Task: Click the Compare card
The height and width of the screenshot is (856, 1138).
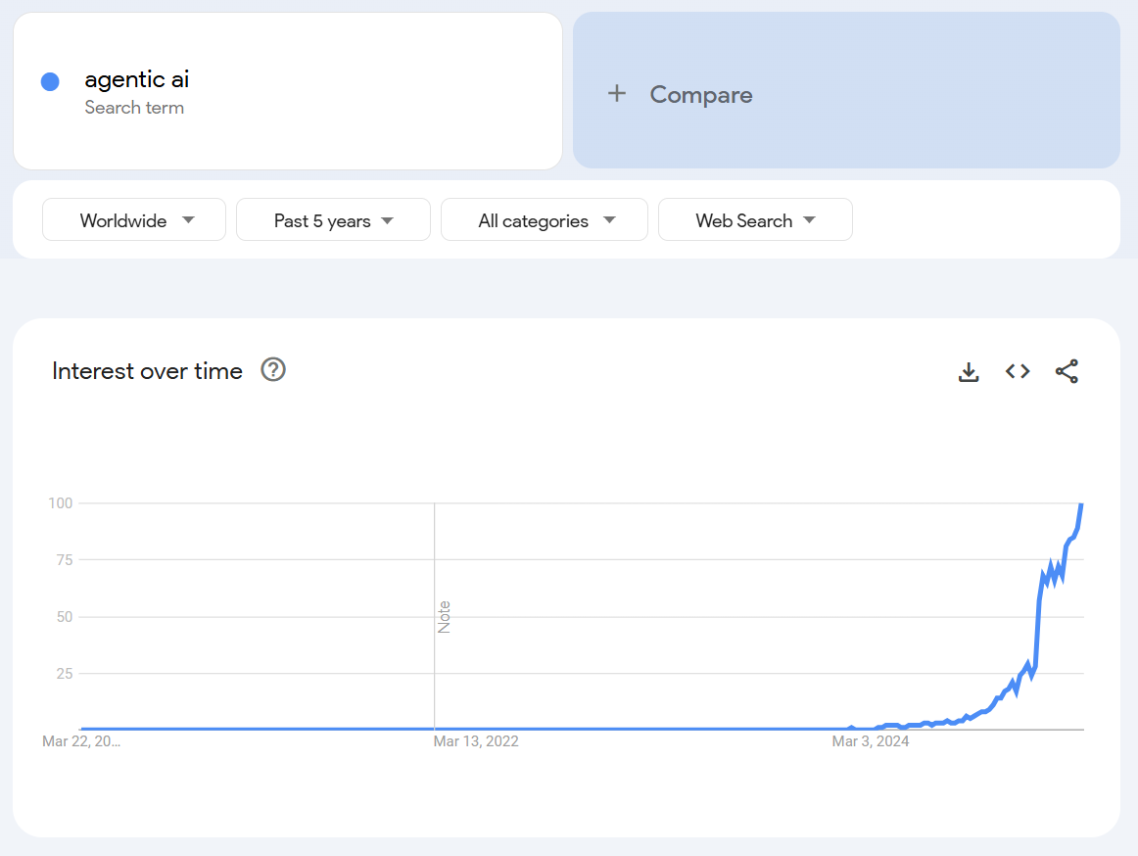Action: click(x=846, y=90)
